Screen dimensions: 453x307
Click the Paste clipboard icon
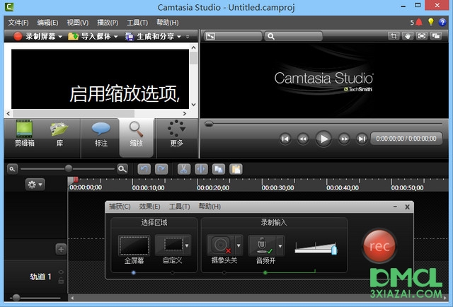point(236,169)
